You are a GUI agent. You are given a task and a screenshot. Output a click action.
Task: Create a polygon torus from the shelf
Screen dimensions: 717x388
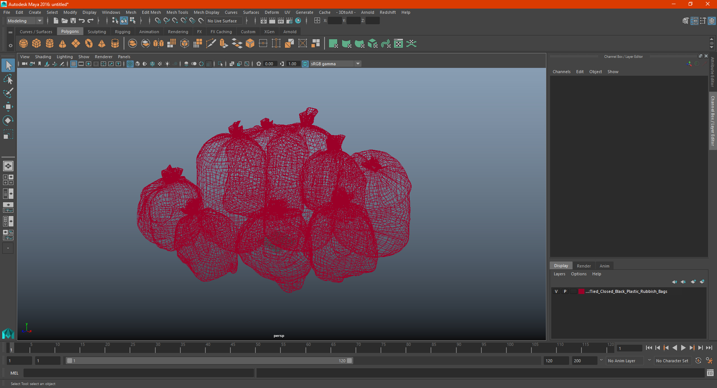(x=89, y=44)
